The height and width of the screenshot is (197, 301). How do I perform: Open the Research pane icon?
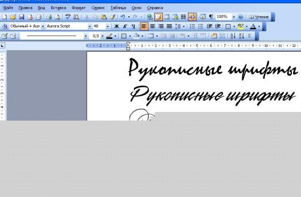click(x=76, y=17)
